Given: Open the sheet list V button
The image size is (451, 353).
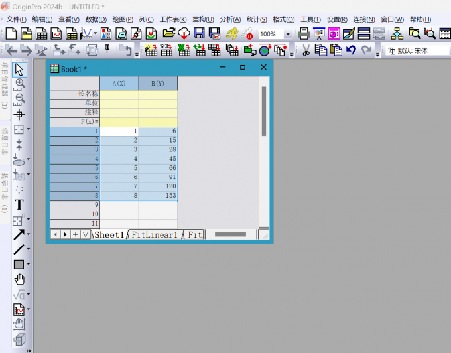Looking at the screenshot, I should (x=86, y=234).
